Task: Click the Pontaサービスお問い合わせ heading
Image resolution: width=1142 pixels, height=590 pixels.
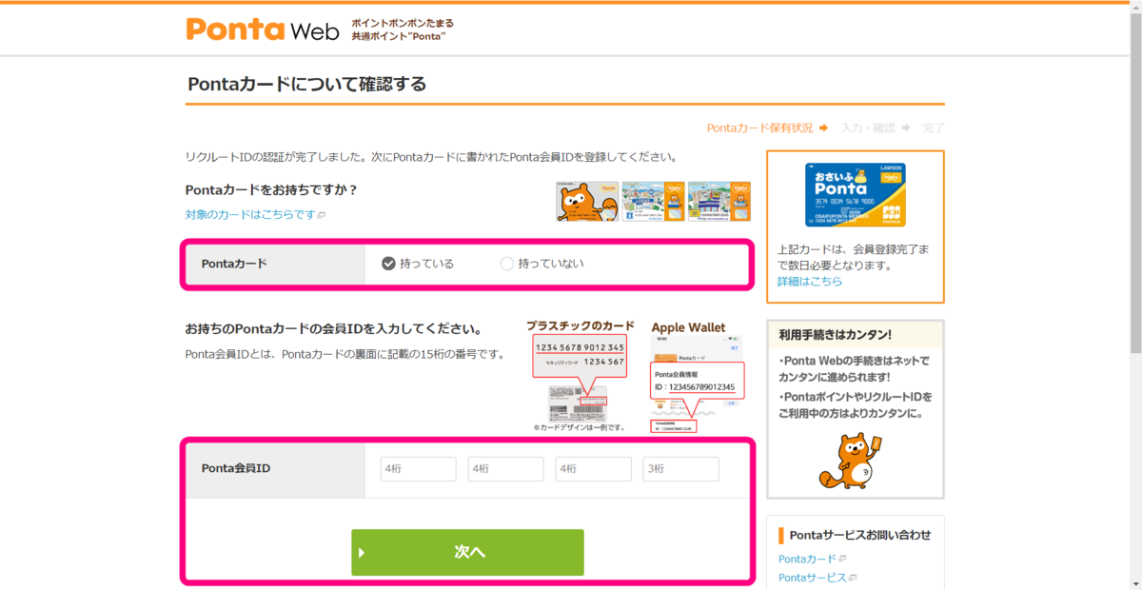Action: [860, 535]
